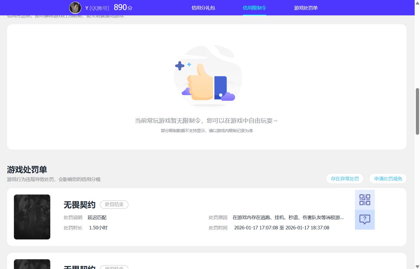Open the question mark feedback icon
Viewport: 420px width, 269px height.
coord(365,219)
